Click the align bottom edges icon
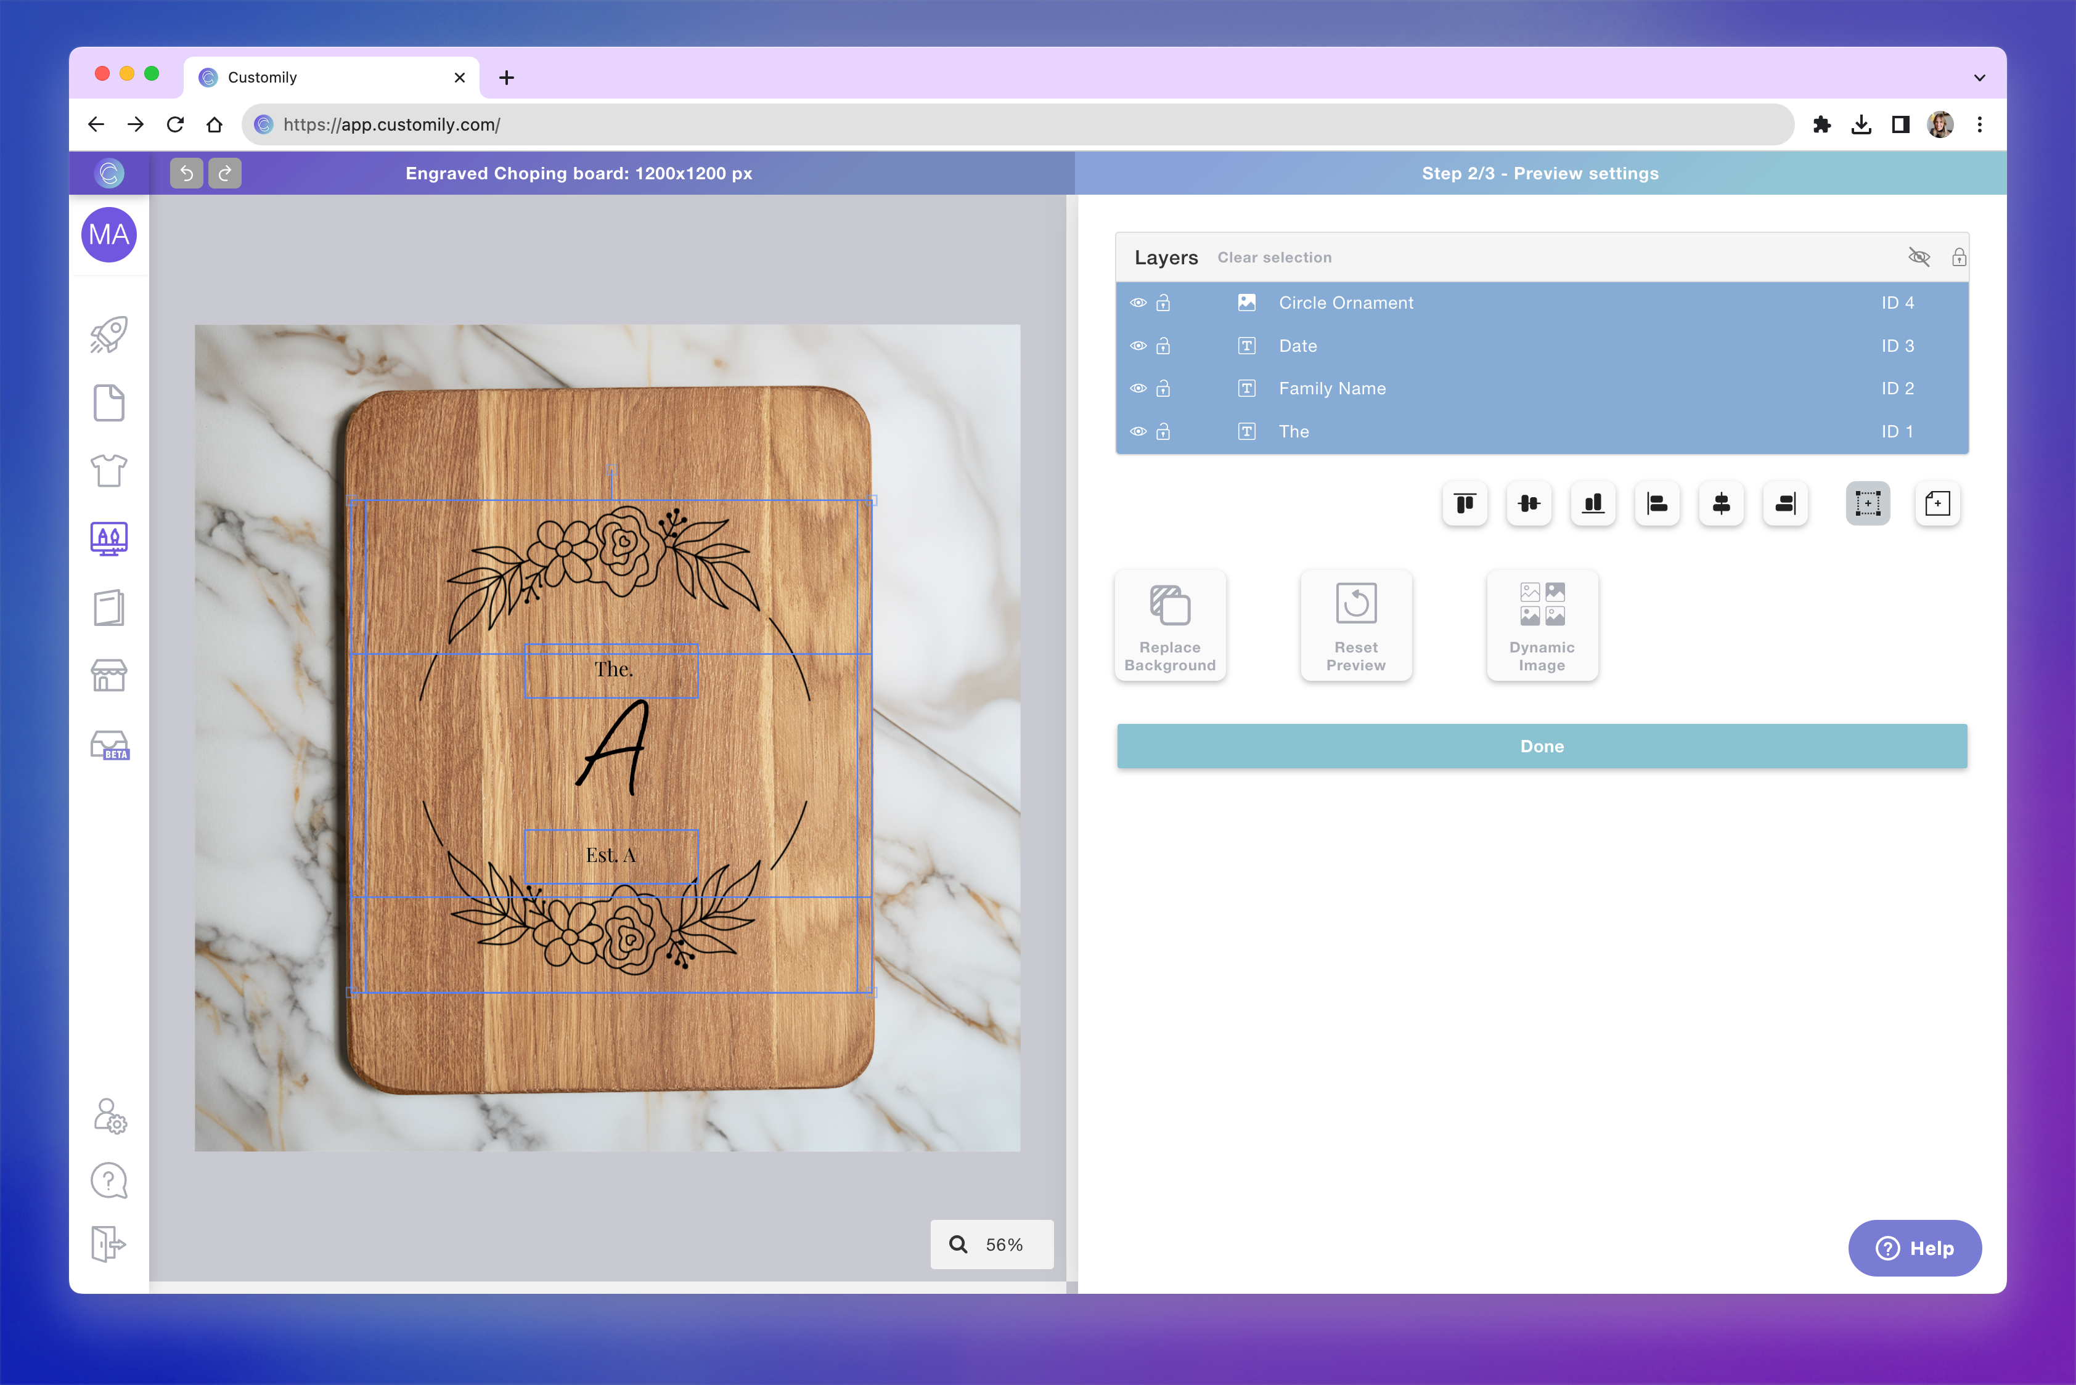Screen dimensions: 2076x1385 point(1593,503)
